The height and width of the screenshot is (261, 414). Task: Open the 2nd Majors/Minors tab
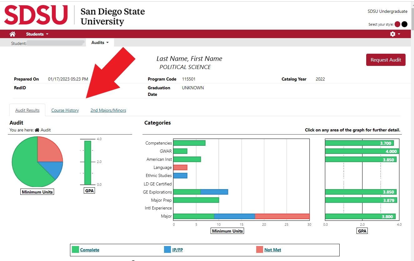coord(108,110)
